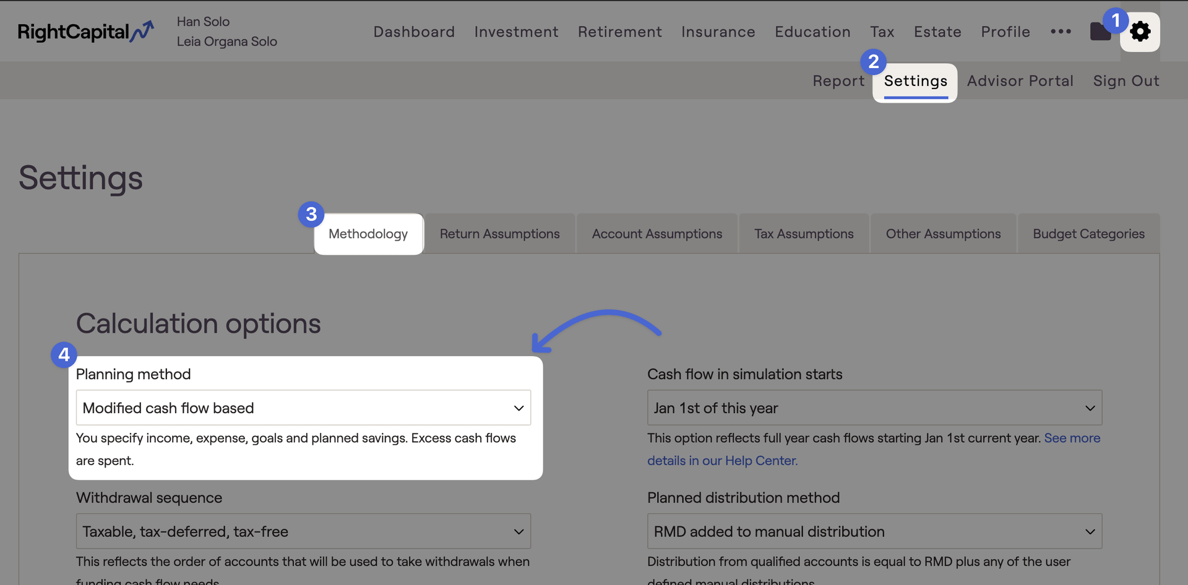
Task: Open the Budget Categories tab
Action: (x=1088, y=234)
